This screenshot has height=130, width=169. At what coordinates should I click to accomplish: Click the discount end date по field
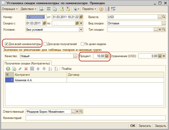[64, 23]
